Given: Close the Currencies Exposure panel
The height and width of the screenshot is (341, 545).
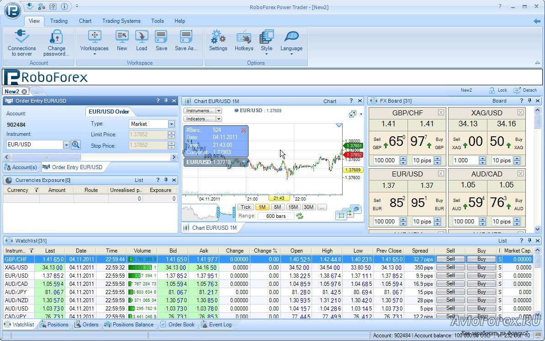Looking at the screenshot, I should (174, 180).
